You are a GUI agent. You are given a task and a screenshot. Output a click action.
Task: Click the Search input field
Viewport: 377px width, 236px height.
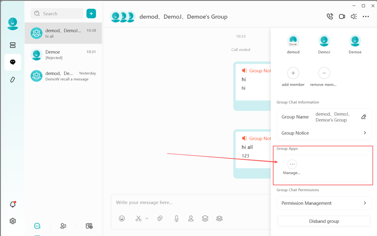(57, 14)
